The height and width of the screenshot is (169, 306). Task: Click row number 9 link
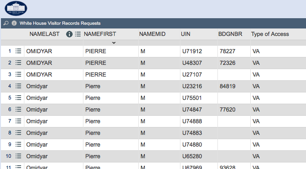(9, 145)
